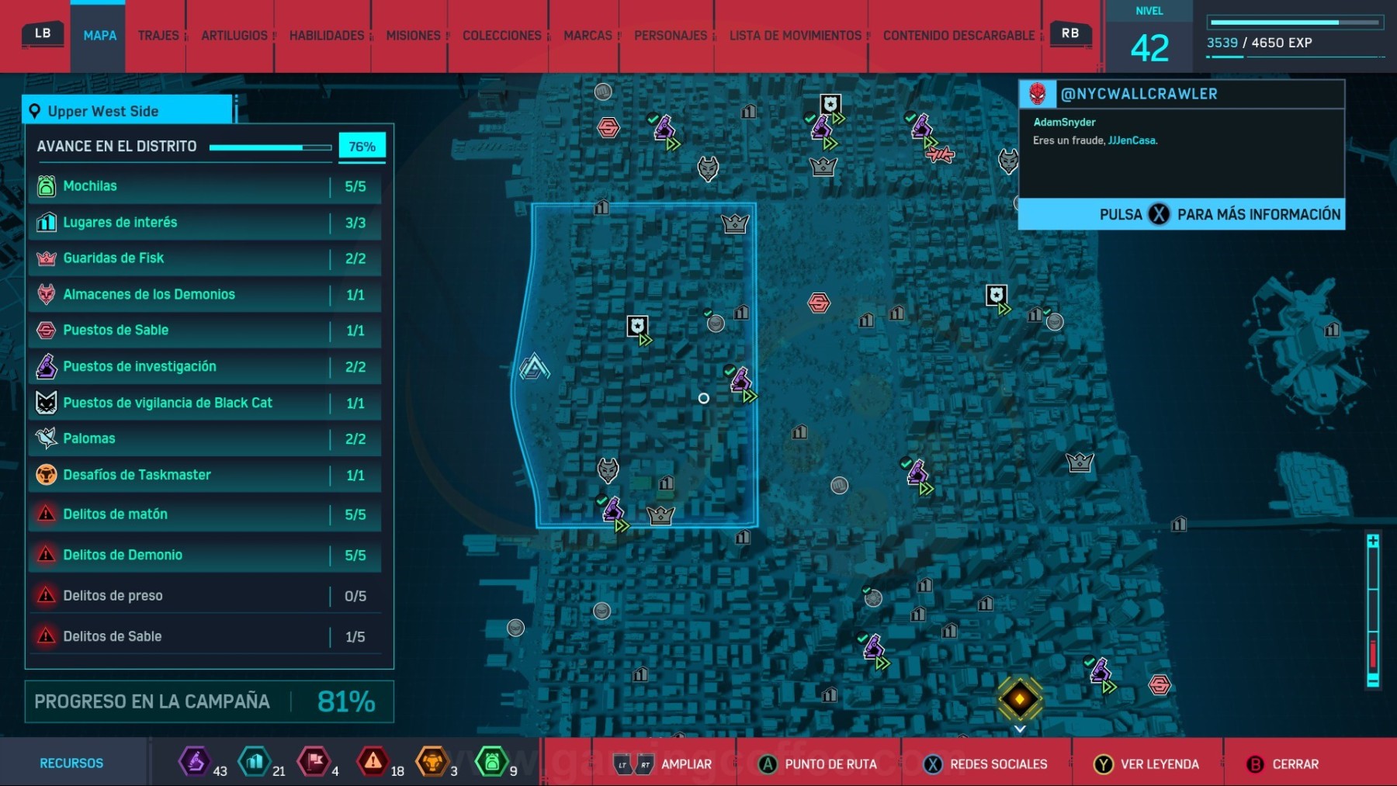The width and height of the screenshot is (1397, 786).
Task: Click AMPLIAR zoom button
Action: 663,764
